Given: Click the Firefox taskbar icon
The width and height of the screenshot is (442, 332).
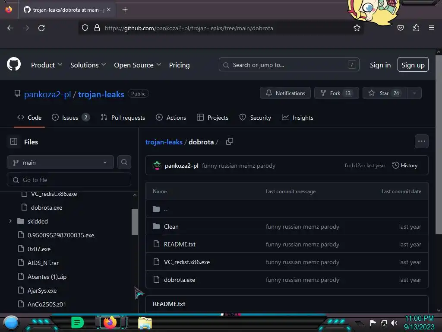Looking at the screenshot, I should pos(110,322).
